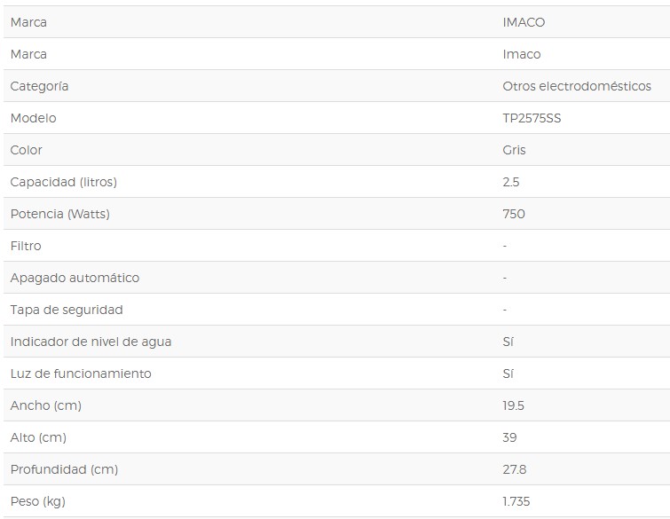
Task: Select the 27.8 depth value
Action: click(x=515, y=469)
